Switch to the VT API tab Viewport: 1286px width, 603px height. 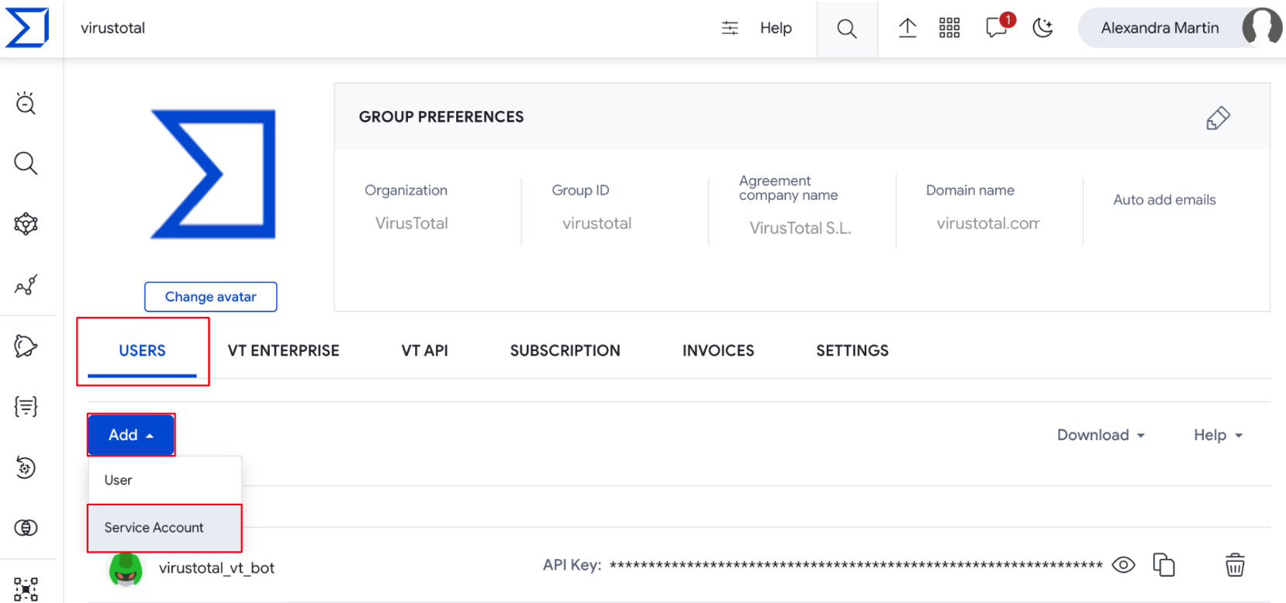424,351
